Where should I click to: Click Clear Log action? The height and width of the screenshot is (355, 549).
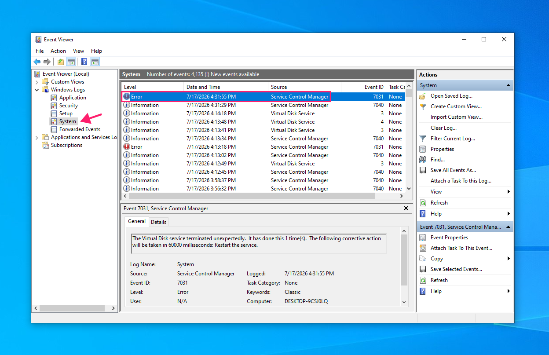443,128
